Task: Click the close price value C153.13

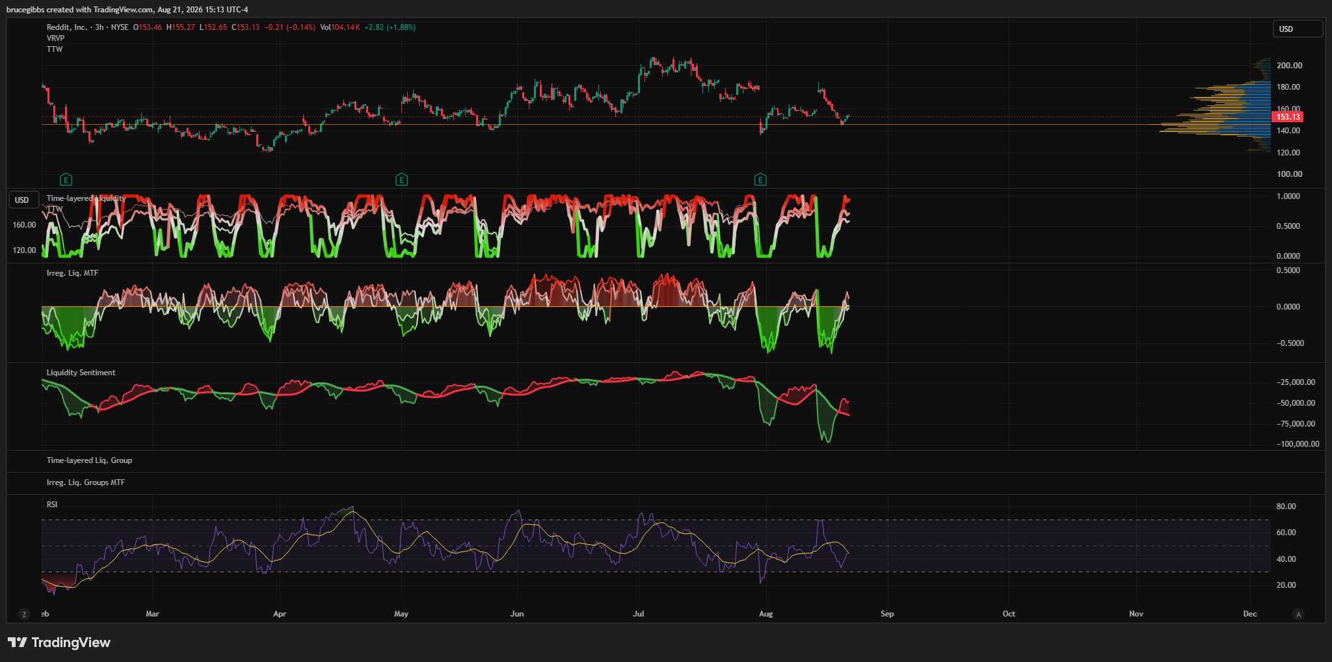Action: point(246,27)
